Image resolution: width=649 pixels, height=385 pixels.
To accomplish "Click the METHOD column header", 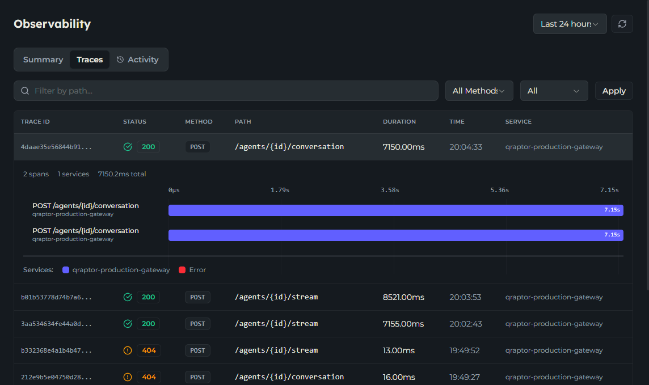I will (x=199, y=121).
